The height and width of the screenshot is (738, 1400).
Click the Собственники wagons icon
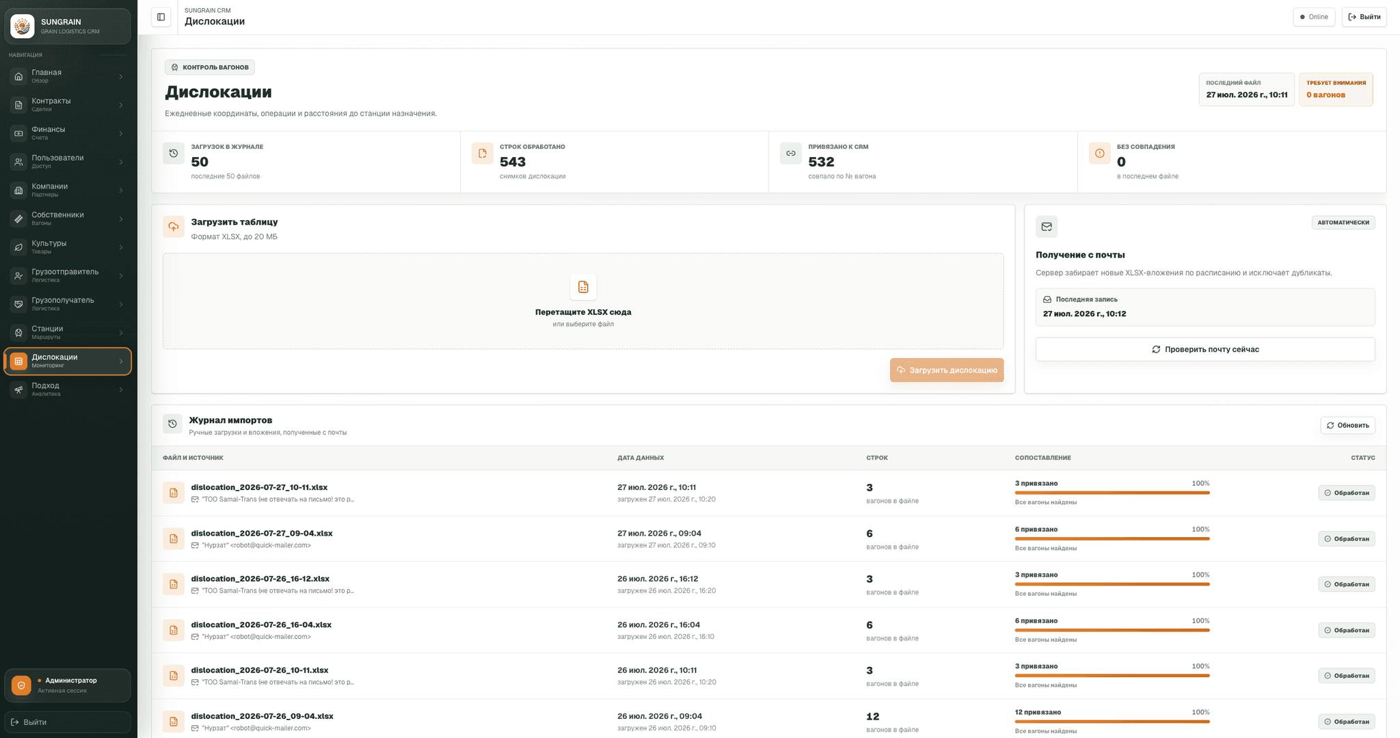(18, 219)
